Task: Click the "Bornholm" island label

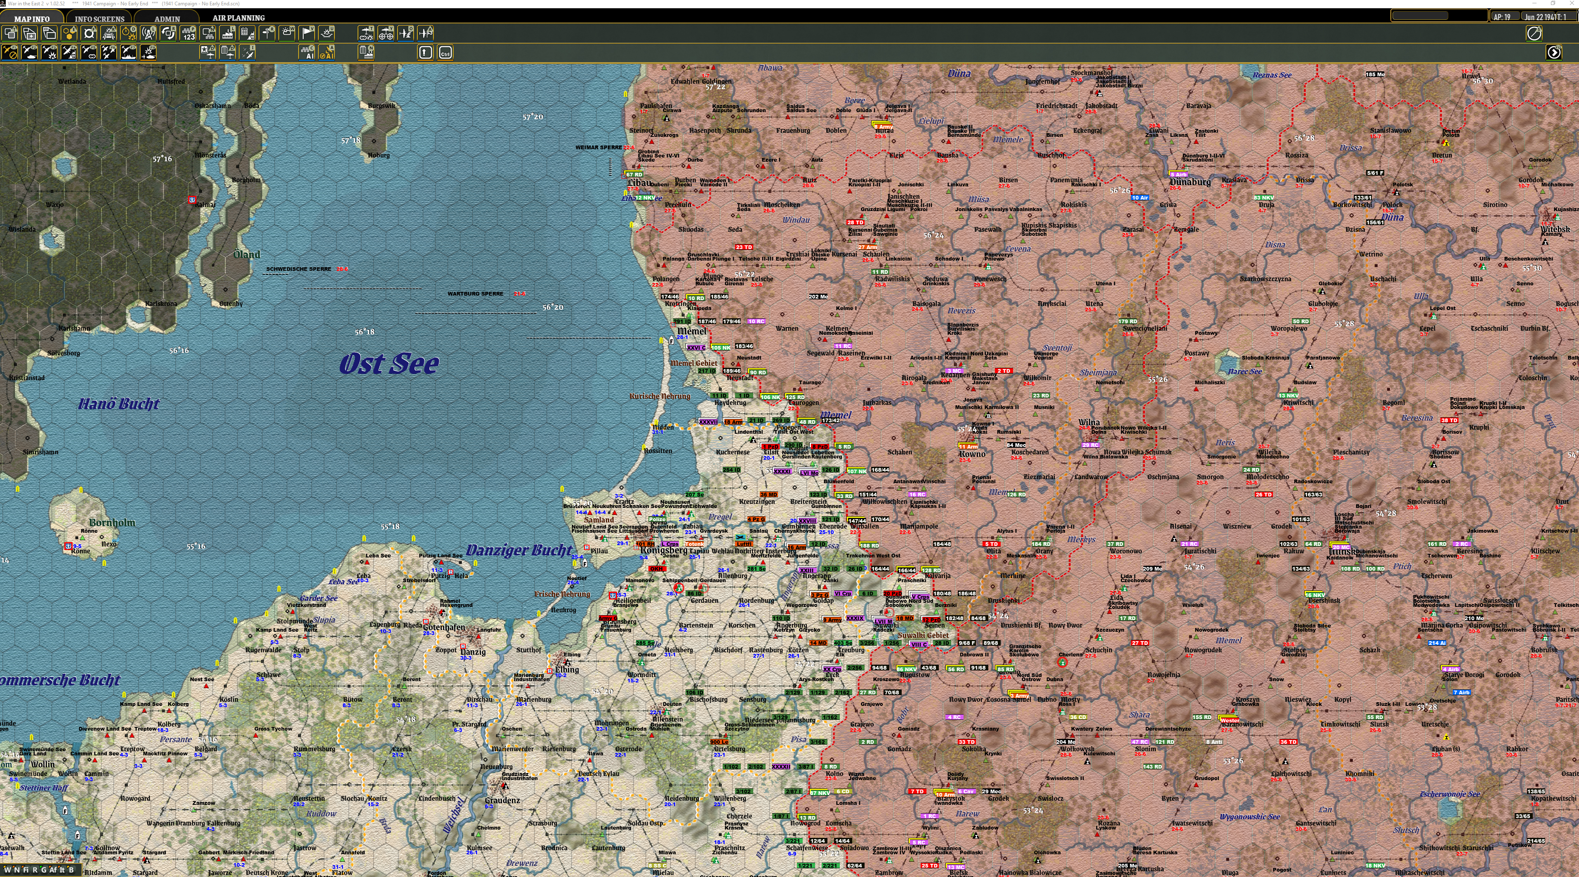Action: pyautogui.click(x=112, y=523)
